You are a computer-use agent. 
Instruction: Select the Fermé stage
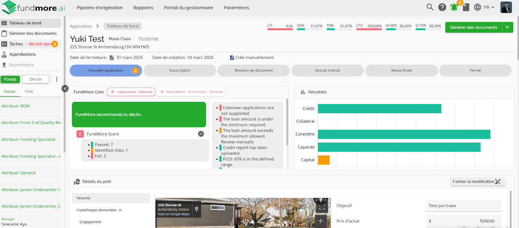(x=476, y=71)
